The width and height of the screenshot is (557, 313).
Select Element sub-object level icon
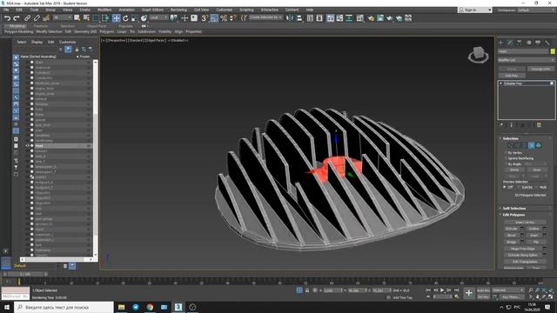pos(539,145)
